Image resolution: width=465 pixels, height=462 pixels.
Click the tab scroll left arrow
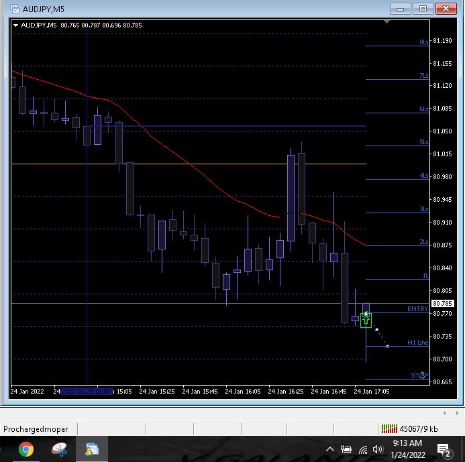444,413
